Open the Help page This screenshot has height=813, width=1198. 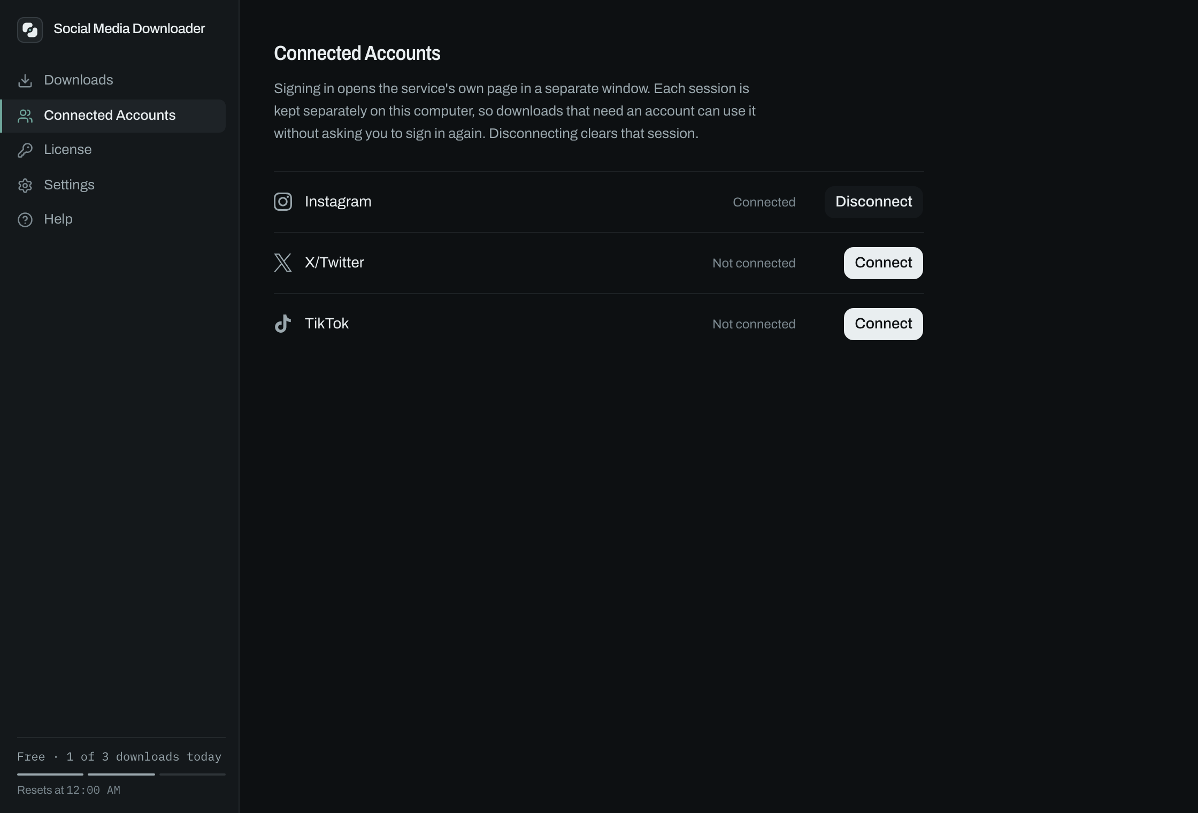click(114, 219)
